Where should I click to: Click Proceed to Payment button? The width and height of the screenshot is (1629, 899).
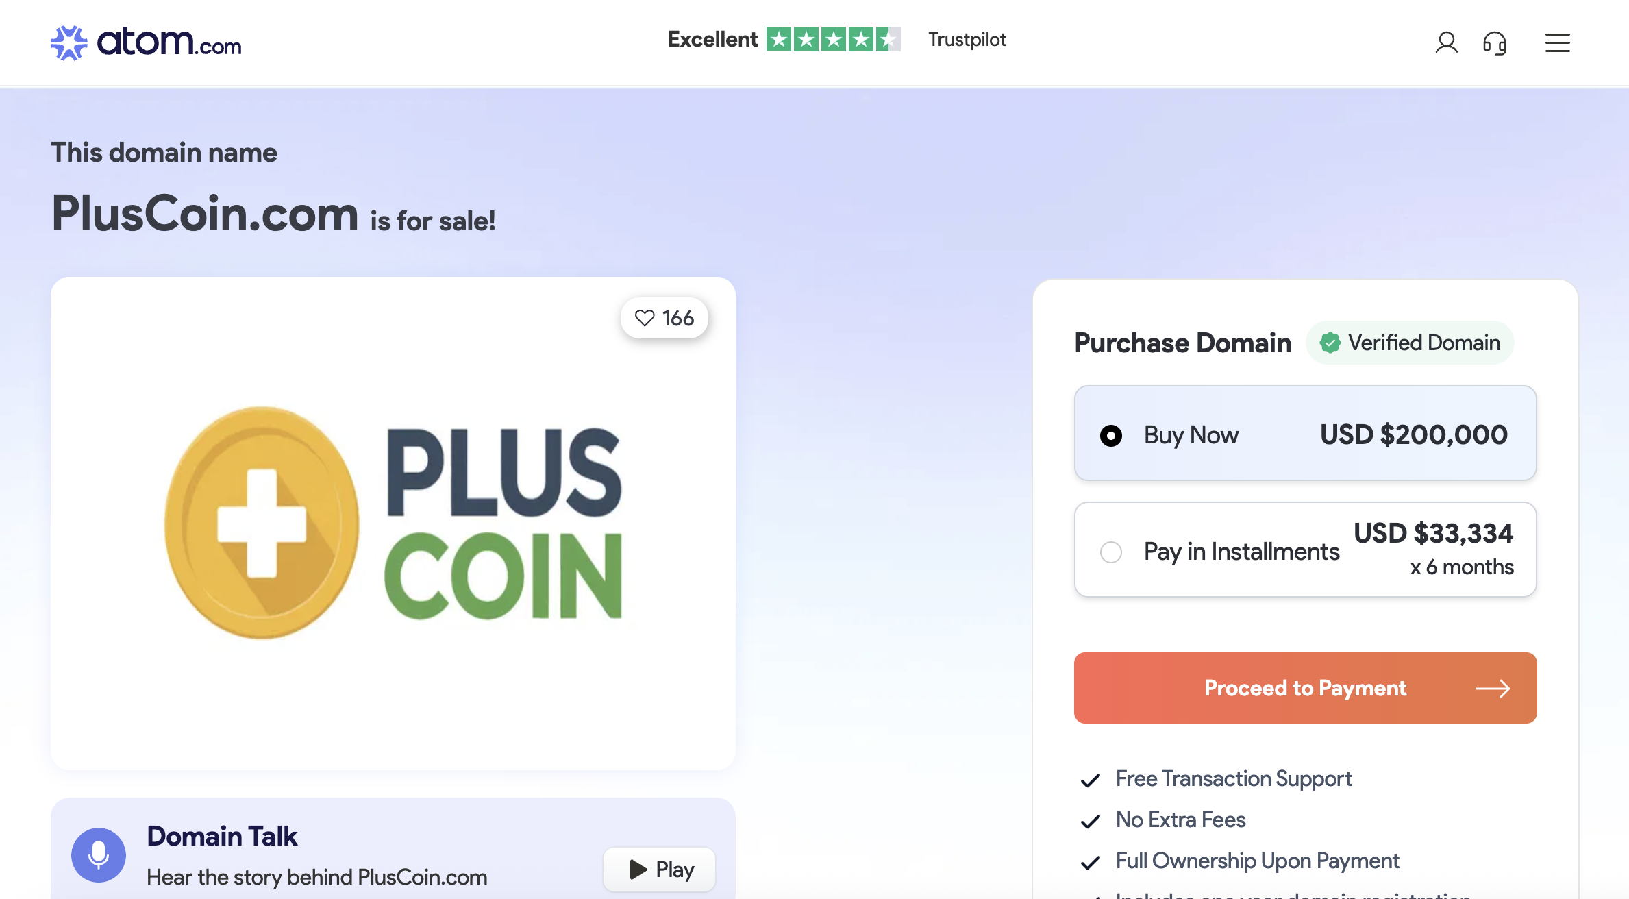pos(1304,688)
